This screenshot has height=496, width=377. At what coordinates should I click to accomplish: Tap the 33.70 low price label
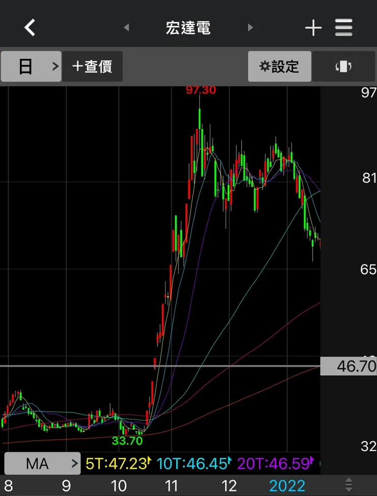[x=127, y=441]
